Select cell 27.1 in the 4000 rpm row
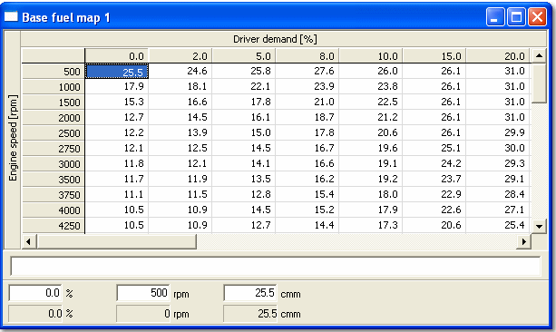This screenshot has height=332, width=556. [497, 210]
